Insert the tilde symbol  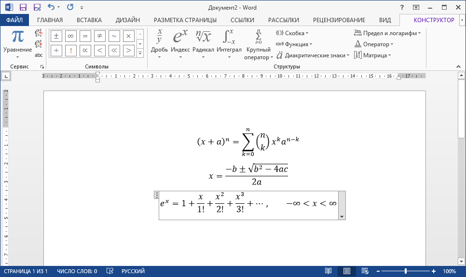pos(114,36)
